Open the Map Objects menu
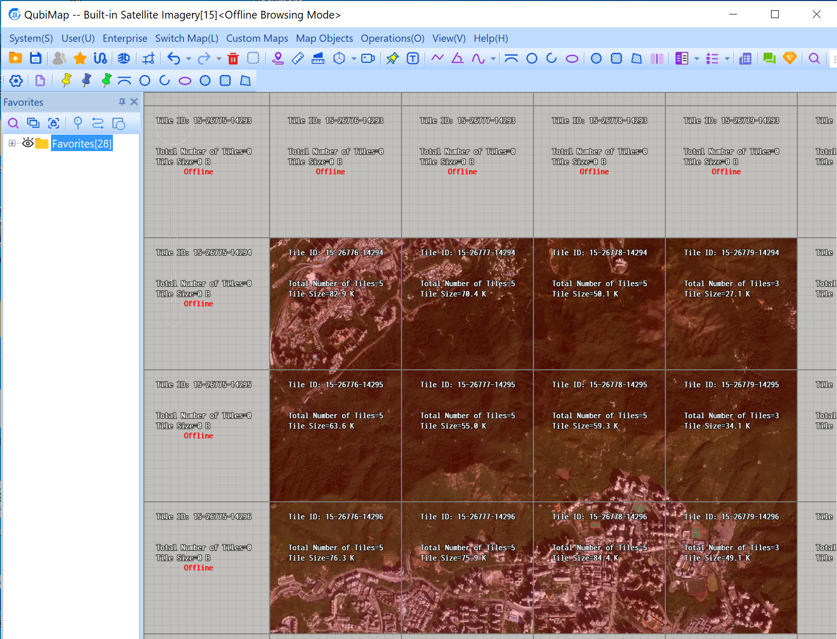Viewport: 837px width, 639px height. [324, 38]
